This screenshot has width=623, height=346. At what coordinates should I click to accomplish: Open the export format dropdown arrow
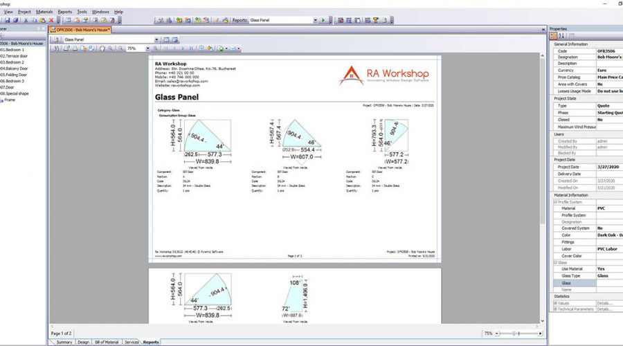[226, 48]
